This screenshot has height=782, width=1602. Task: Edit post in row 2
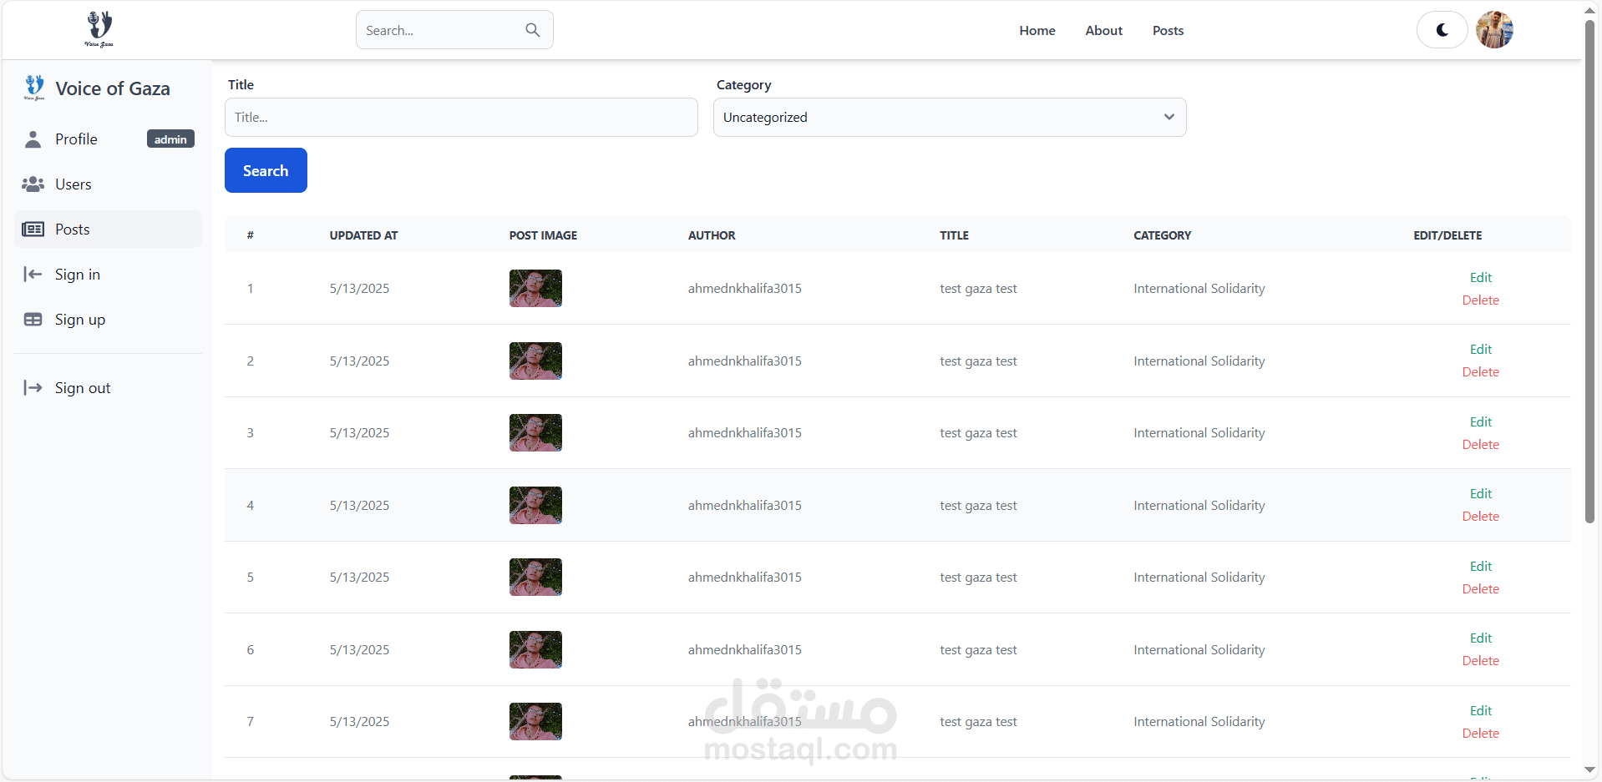click(1480, 350)
